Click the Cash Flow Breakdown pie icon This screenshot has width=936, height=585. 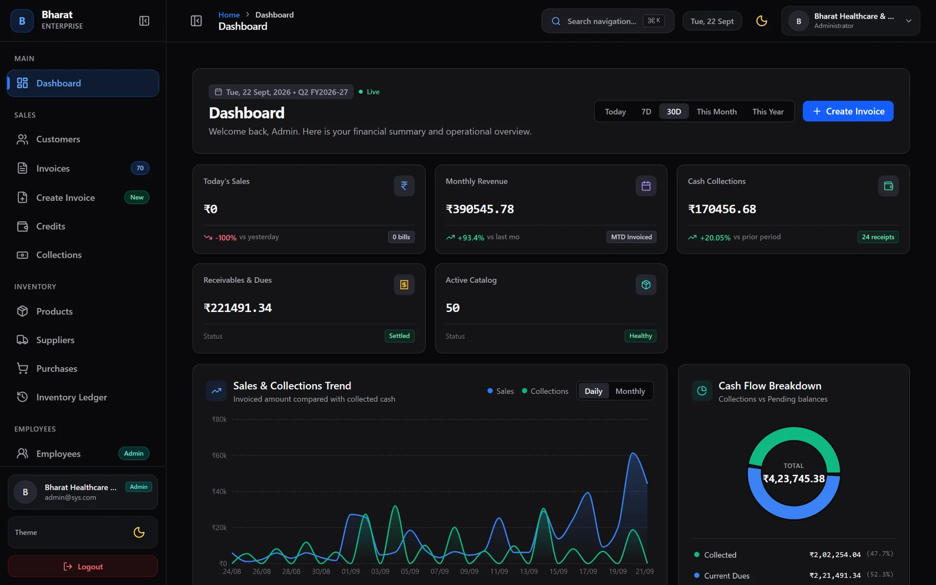(702, 390)
